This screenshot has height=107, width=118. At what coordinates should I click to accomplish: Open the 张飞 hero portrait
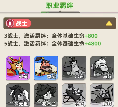[x=74, y=95]
